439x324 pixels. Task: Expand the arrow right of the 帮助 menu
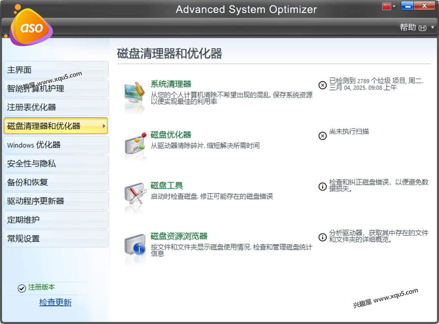tap(432, 27)
